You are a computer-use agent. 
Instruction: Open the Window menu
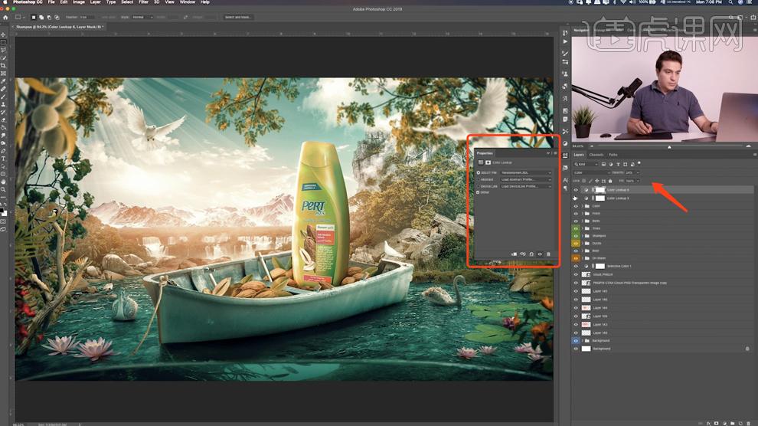click(188, 2)
